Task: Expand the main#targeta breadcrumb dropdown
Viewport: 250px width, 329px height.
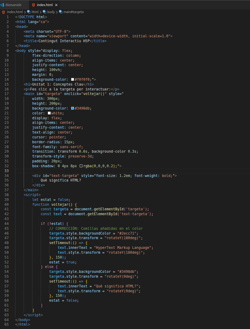Action: point(74,12)
